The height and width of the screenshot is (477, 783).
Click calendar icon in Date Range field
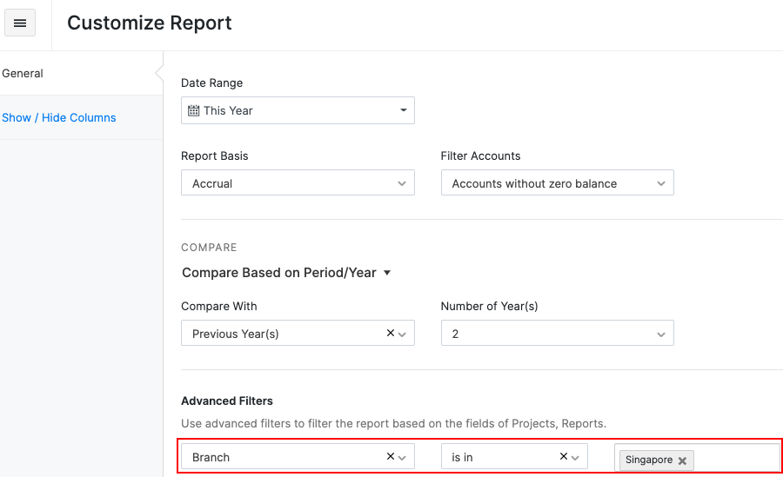click(x=194, y=111)
